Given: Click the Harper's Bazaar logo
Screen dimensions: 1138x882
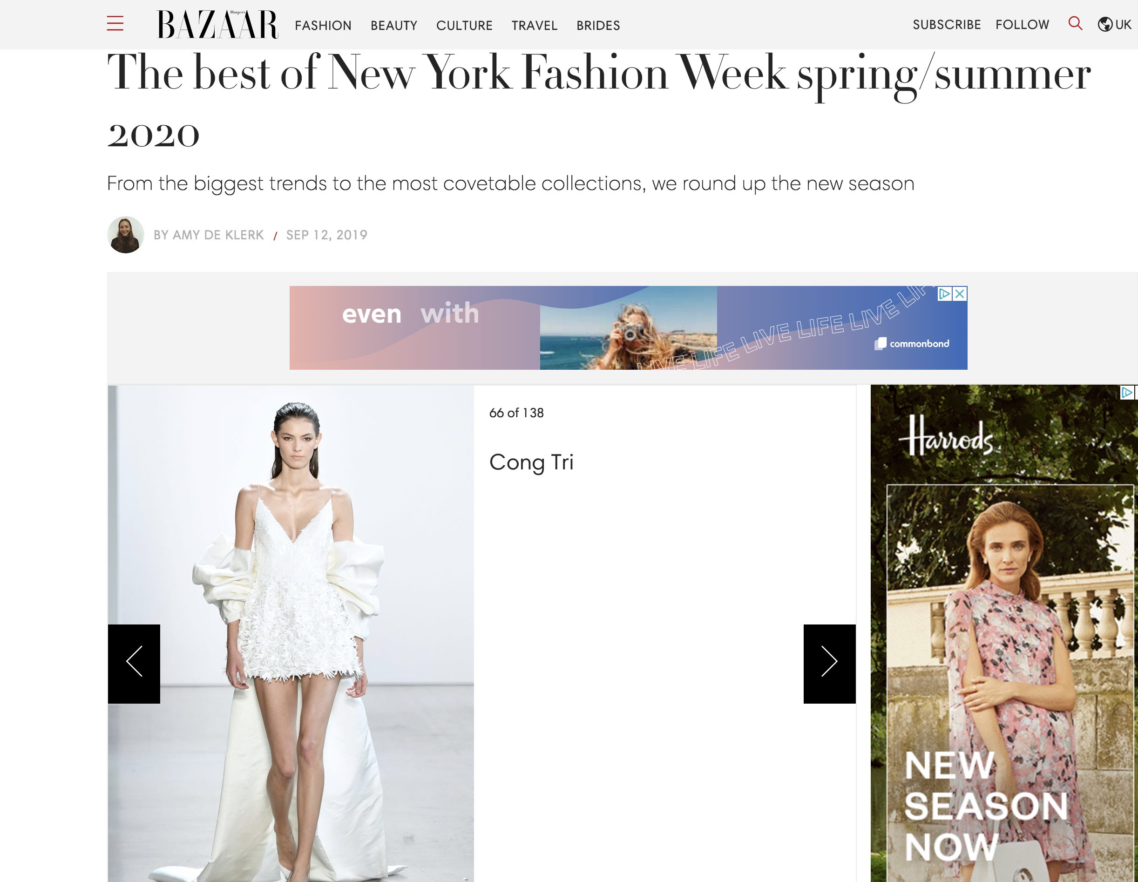Looking at the screenshot, I should pyautogui.click(x=217, y=25).
